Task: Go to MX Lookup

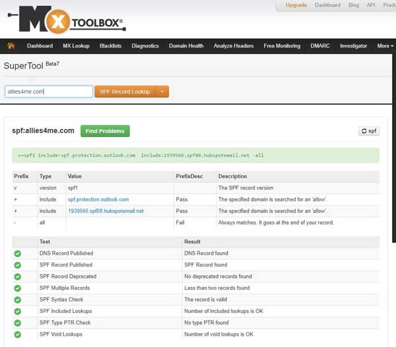Action: (77, 46)
